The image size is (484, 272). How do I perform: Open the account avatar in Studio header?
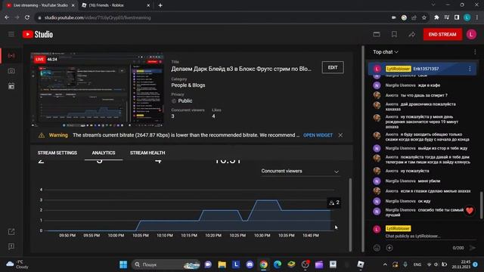[x=471, y=34]
